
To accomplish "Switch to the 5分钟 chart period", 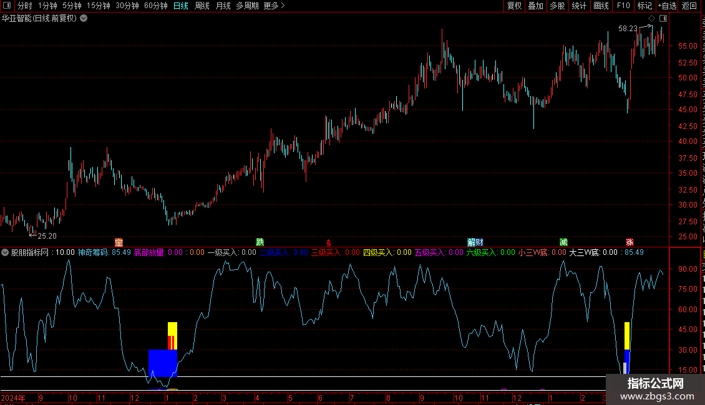I will pyautogui.click(x=72, y=6).
